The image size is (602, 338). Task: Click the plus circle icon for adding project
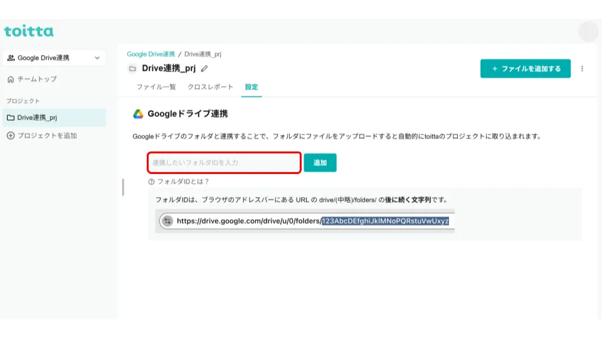click(x=11, y=136)
